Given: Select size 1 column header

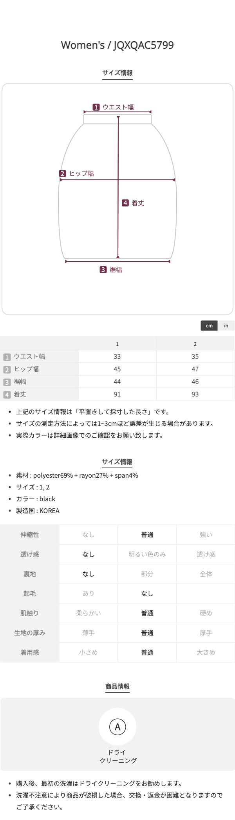Looking at the screenshot, I should tap(117, 344).
